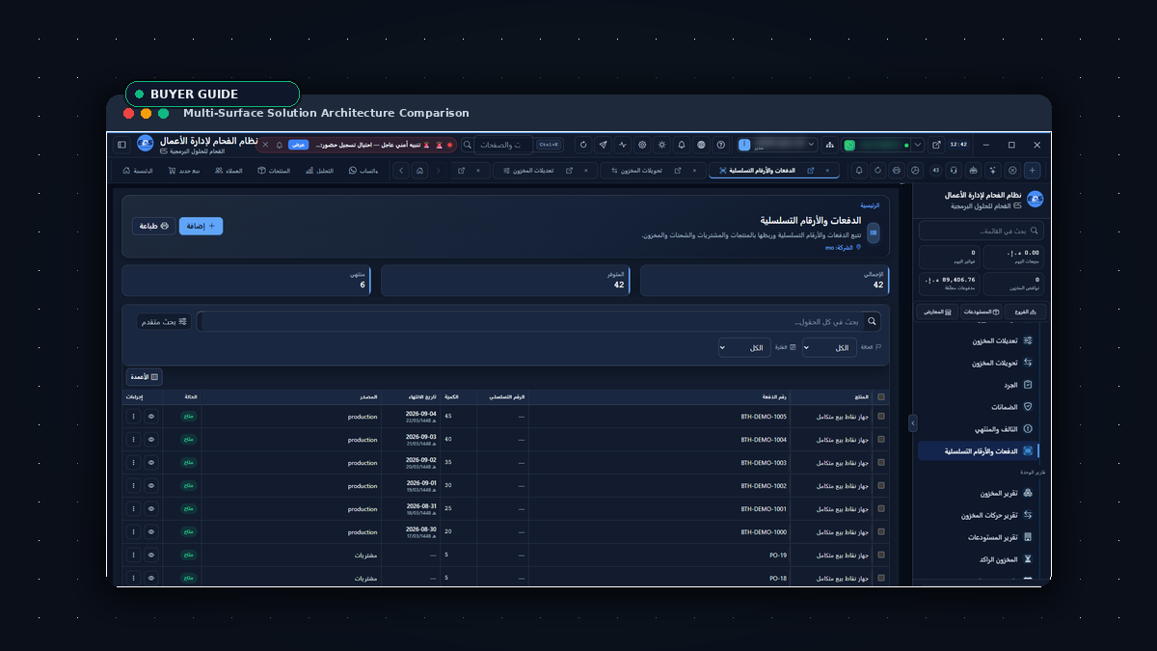The image size is (1157, 651).
Task: Open التالف والمنتهي in the sidebar
Action: 976,429
